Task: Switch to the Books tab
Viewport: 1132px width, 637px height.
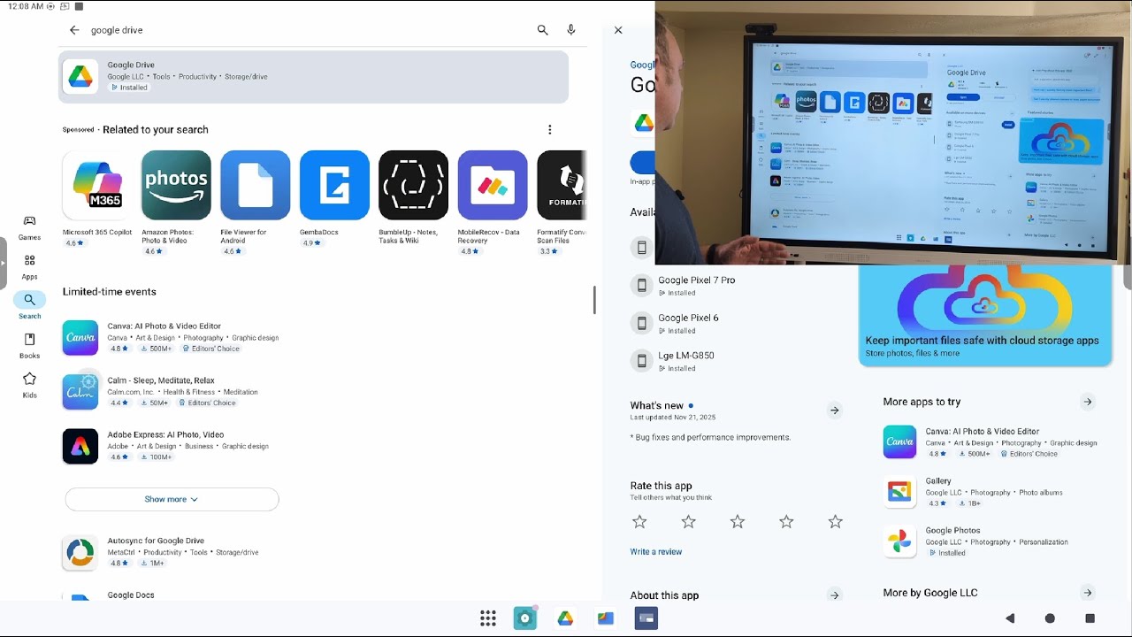Action: coord(30,346)
